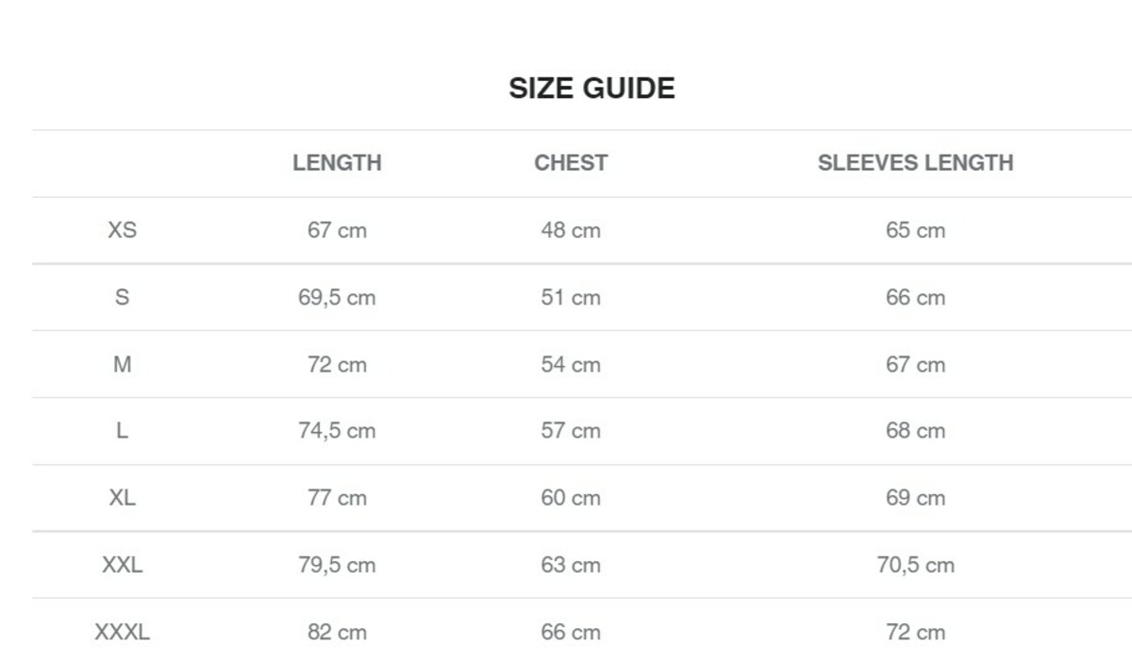Select the CHEST column header
This screenshot has width=1132, height=662.
point(571,162)
